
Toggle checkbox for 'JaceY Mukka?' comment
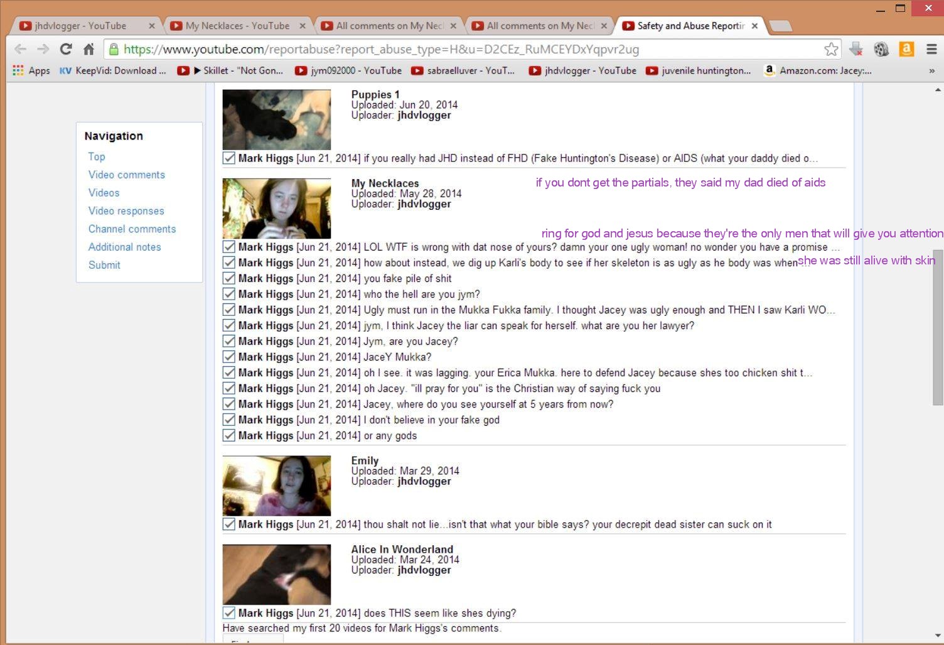[229, 357]
